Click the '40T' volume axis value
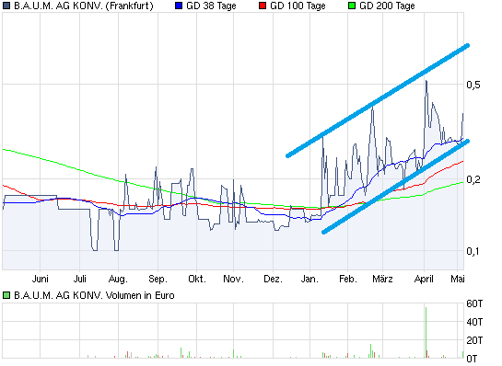The image size is (502, 366). pyautogui.click(x=474, y=322)
